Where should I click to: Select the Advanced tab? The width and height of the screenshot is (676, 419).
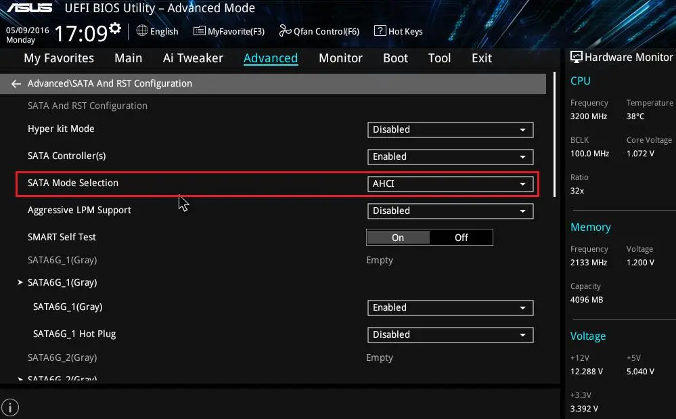pos(270,58)
